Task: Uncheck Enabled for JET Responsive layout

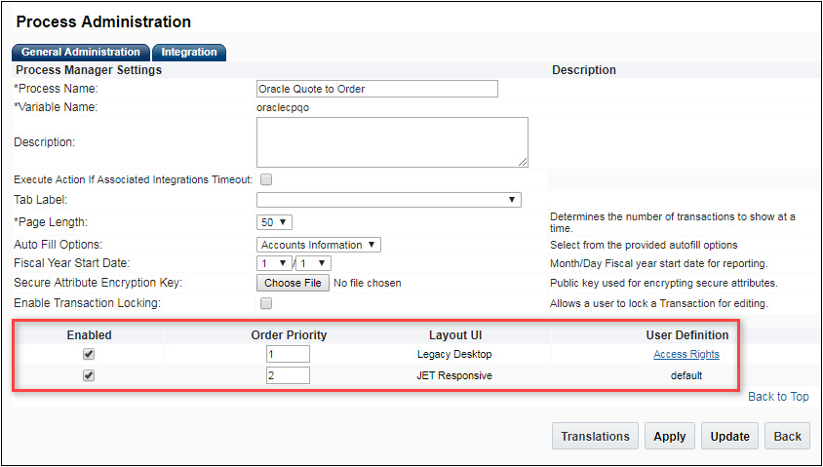Action: click(89, 375)
